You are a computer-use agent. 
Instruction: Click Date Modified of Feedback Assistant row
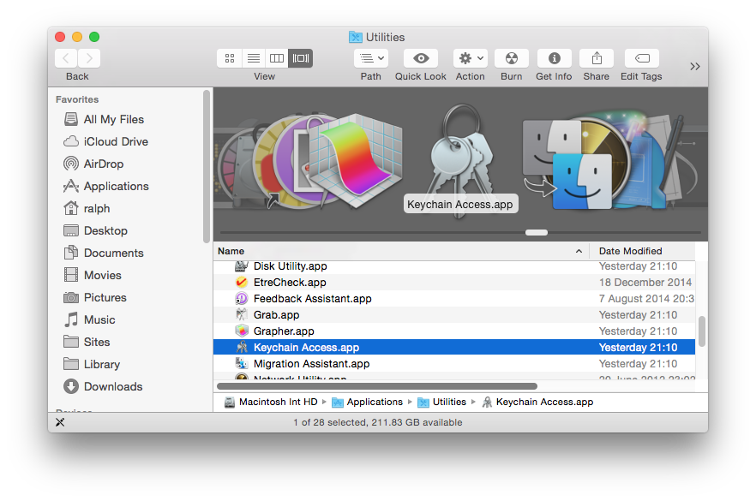click(646, 299)
